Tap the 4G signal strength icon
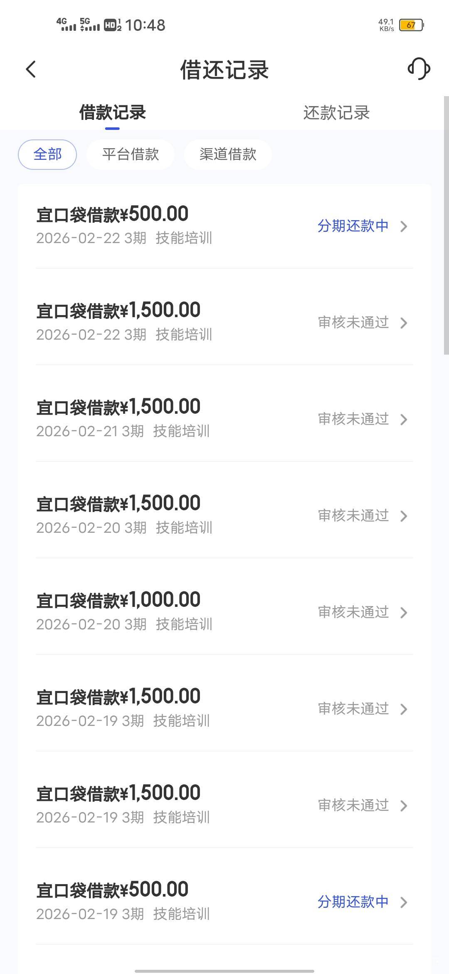449x974 pixels. pos(66,25)
